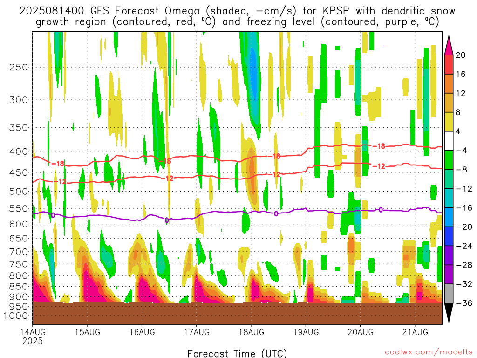Click the color scale value 20
The height and width of the screenshot is (358, 477).
point(461,55)
